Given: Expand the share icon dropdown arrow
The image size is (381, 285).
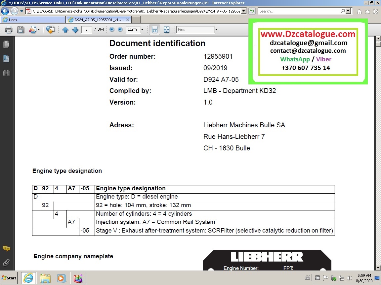Looking at the screenshot, I should pos(39,30).
